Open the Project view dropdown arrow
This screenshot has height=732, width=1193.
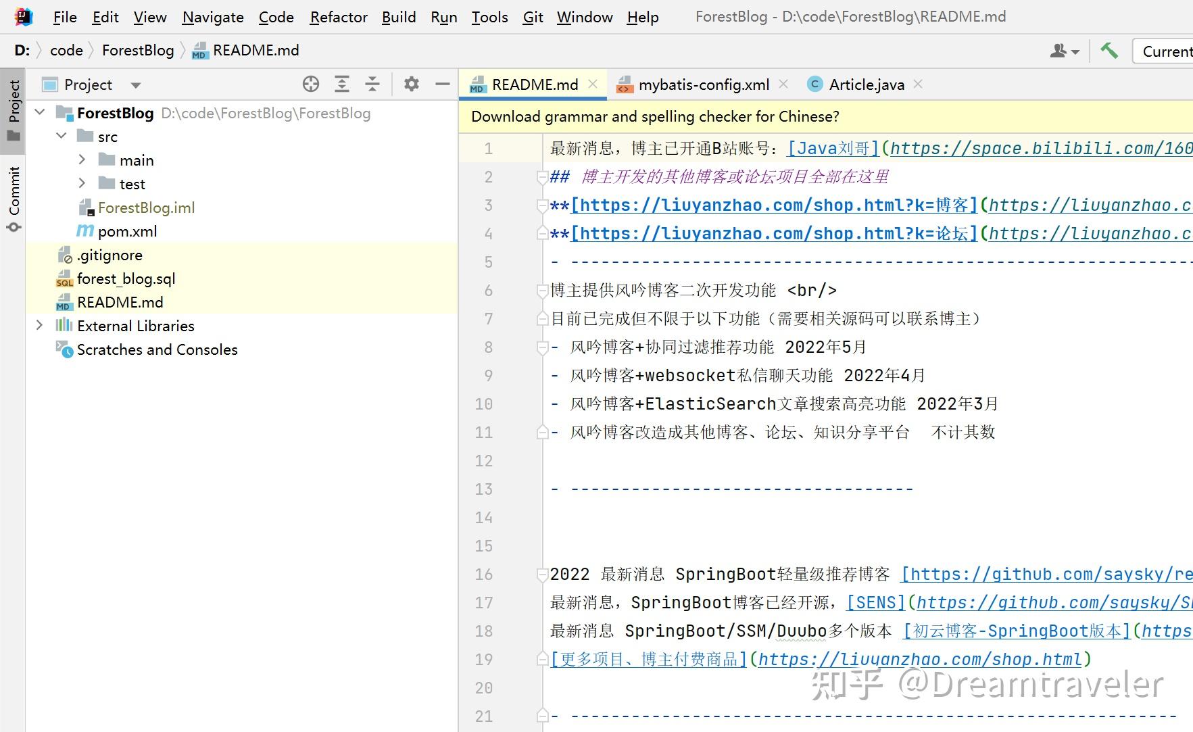[136, 85]
